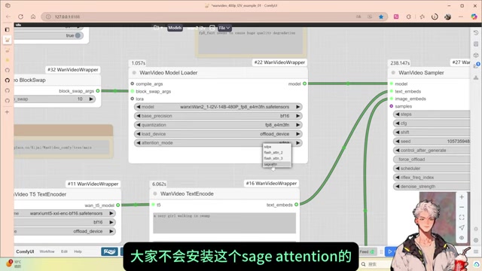Click the #16 WanVideoWrapper badge
The image size is (482, 271).
tap(271, 184)
